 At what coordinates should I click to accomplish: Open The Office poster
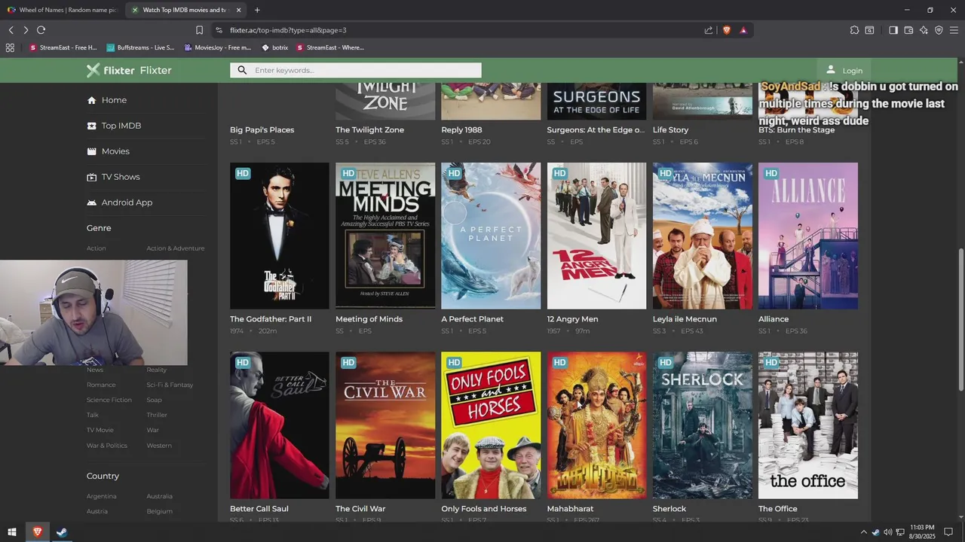(x=808, y=425)
